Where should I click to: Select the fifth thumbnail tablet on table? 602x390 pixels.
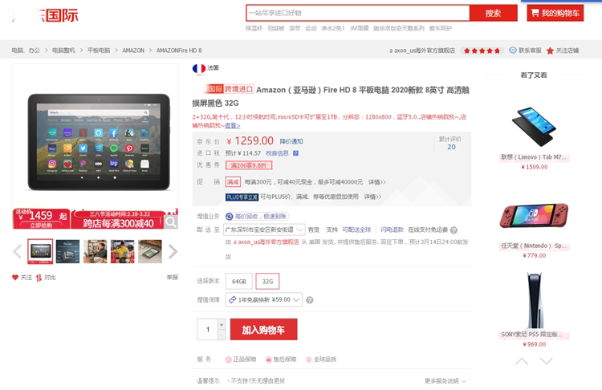point(150,251)
